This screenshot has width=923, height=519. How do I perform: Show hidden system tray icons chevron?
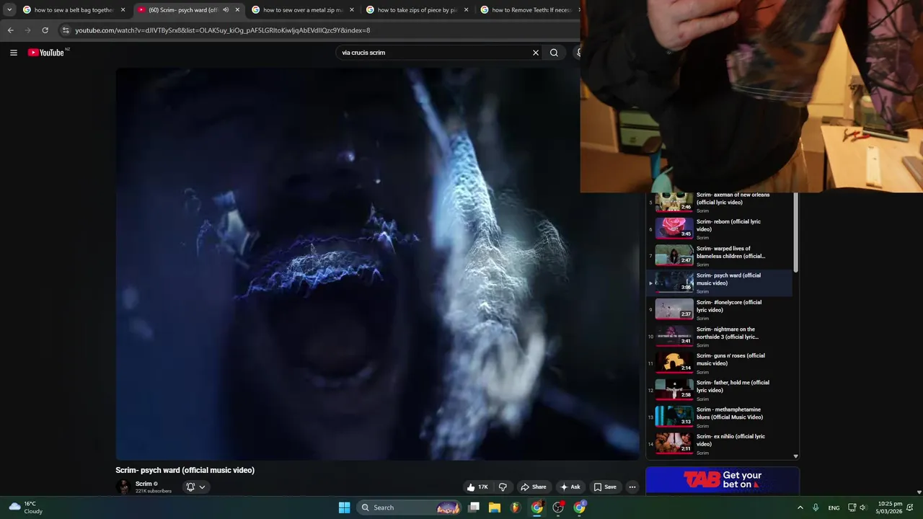pos(800,507)
